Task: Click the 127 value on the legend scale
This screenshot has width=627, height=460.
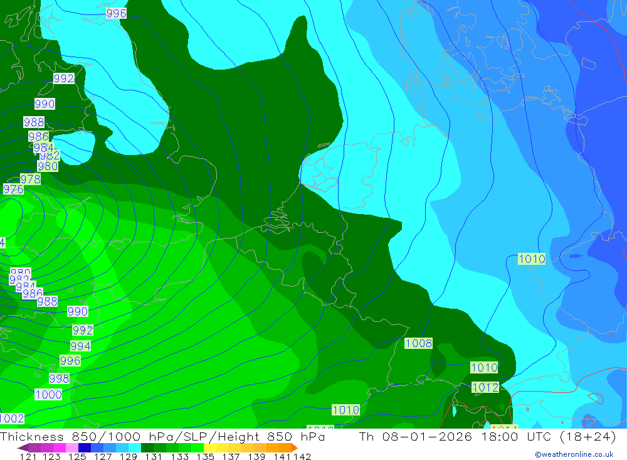Action: pyautogui.click(x=103, y=457)
